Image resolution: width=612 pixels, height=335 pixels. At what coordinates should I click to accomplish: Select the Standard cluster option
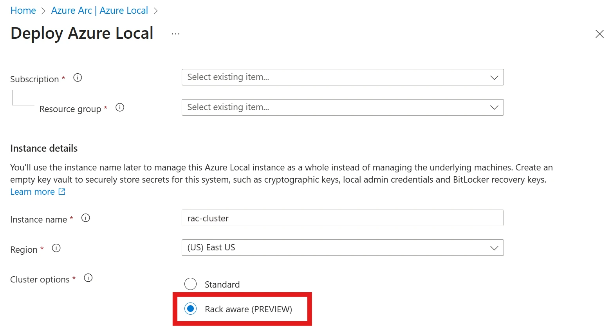click(191, 284)
